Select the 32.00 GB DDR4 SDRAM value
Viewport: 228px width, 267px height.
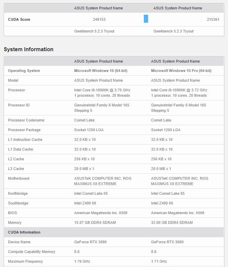pyautogui.click(x=172, y=222)
